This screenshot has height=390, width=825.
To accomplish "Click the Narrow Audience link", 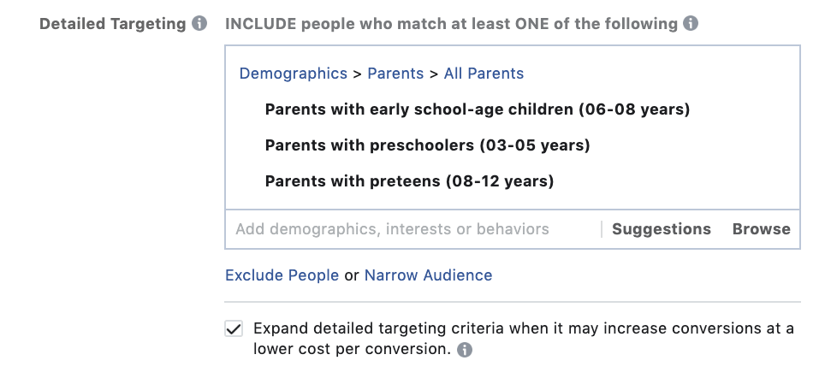I will [x=428, y=275].
